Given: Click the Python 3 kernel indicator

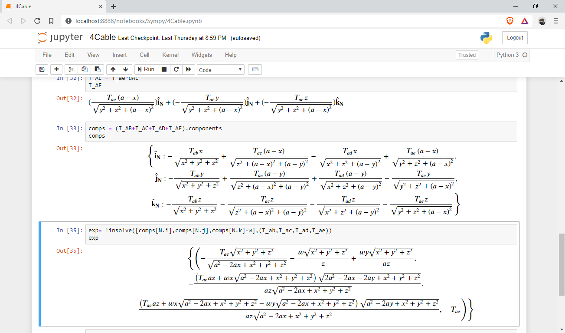Looking at the screenshot, I should [507, 55].
